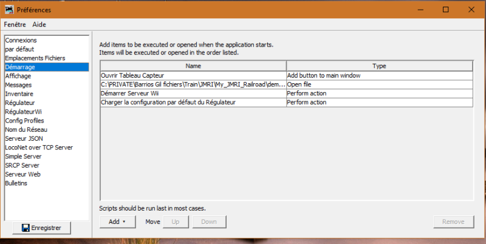Click the Enregistrer save button
Viewport: 486px width, 244px height.
click(45, 228)
